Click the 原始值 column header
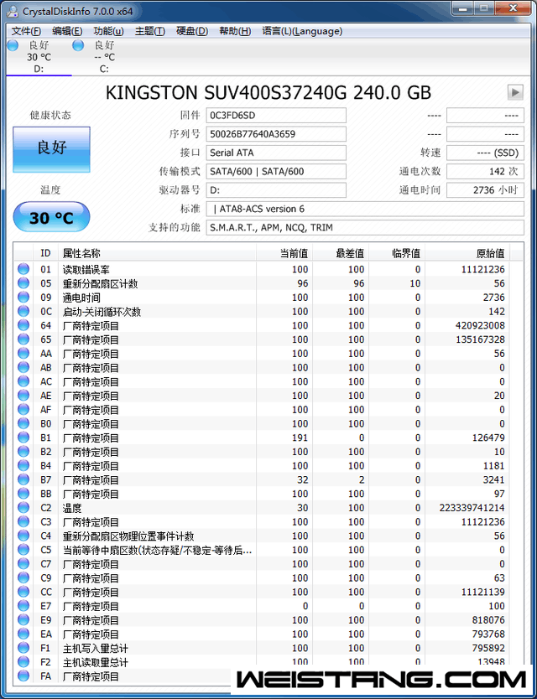The height and width of the screenshot is (699, 537). [x=467, y=253]
